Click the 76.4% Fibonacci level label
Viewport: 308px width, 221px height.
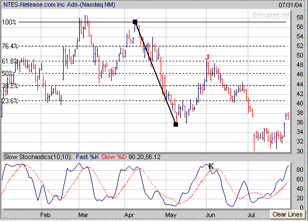[x=10, y=46]
